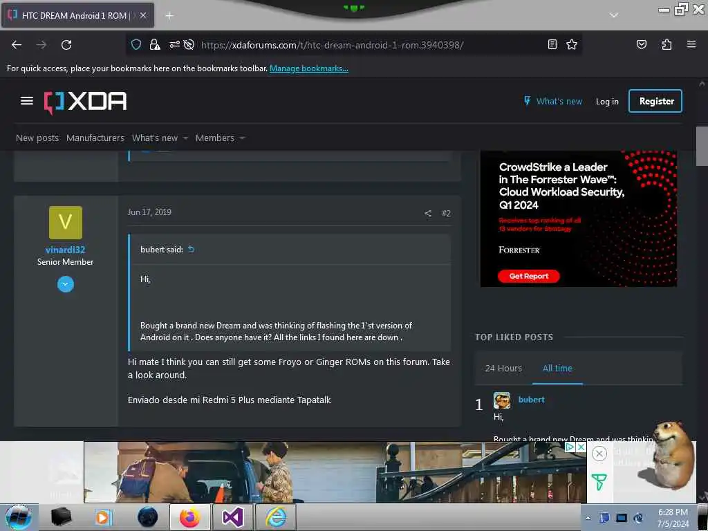Share post #2 via share icon
The width and height of the screenshot is (708, 531).
point(427,213)
